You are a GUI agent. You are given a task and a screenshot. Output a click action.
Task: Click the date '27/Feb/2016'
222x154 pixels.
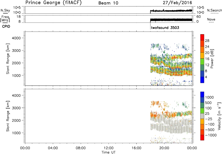point(177,3)
